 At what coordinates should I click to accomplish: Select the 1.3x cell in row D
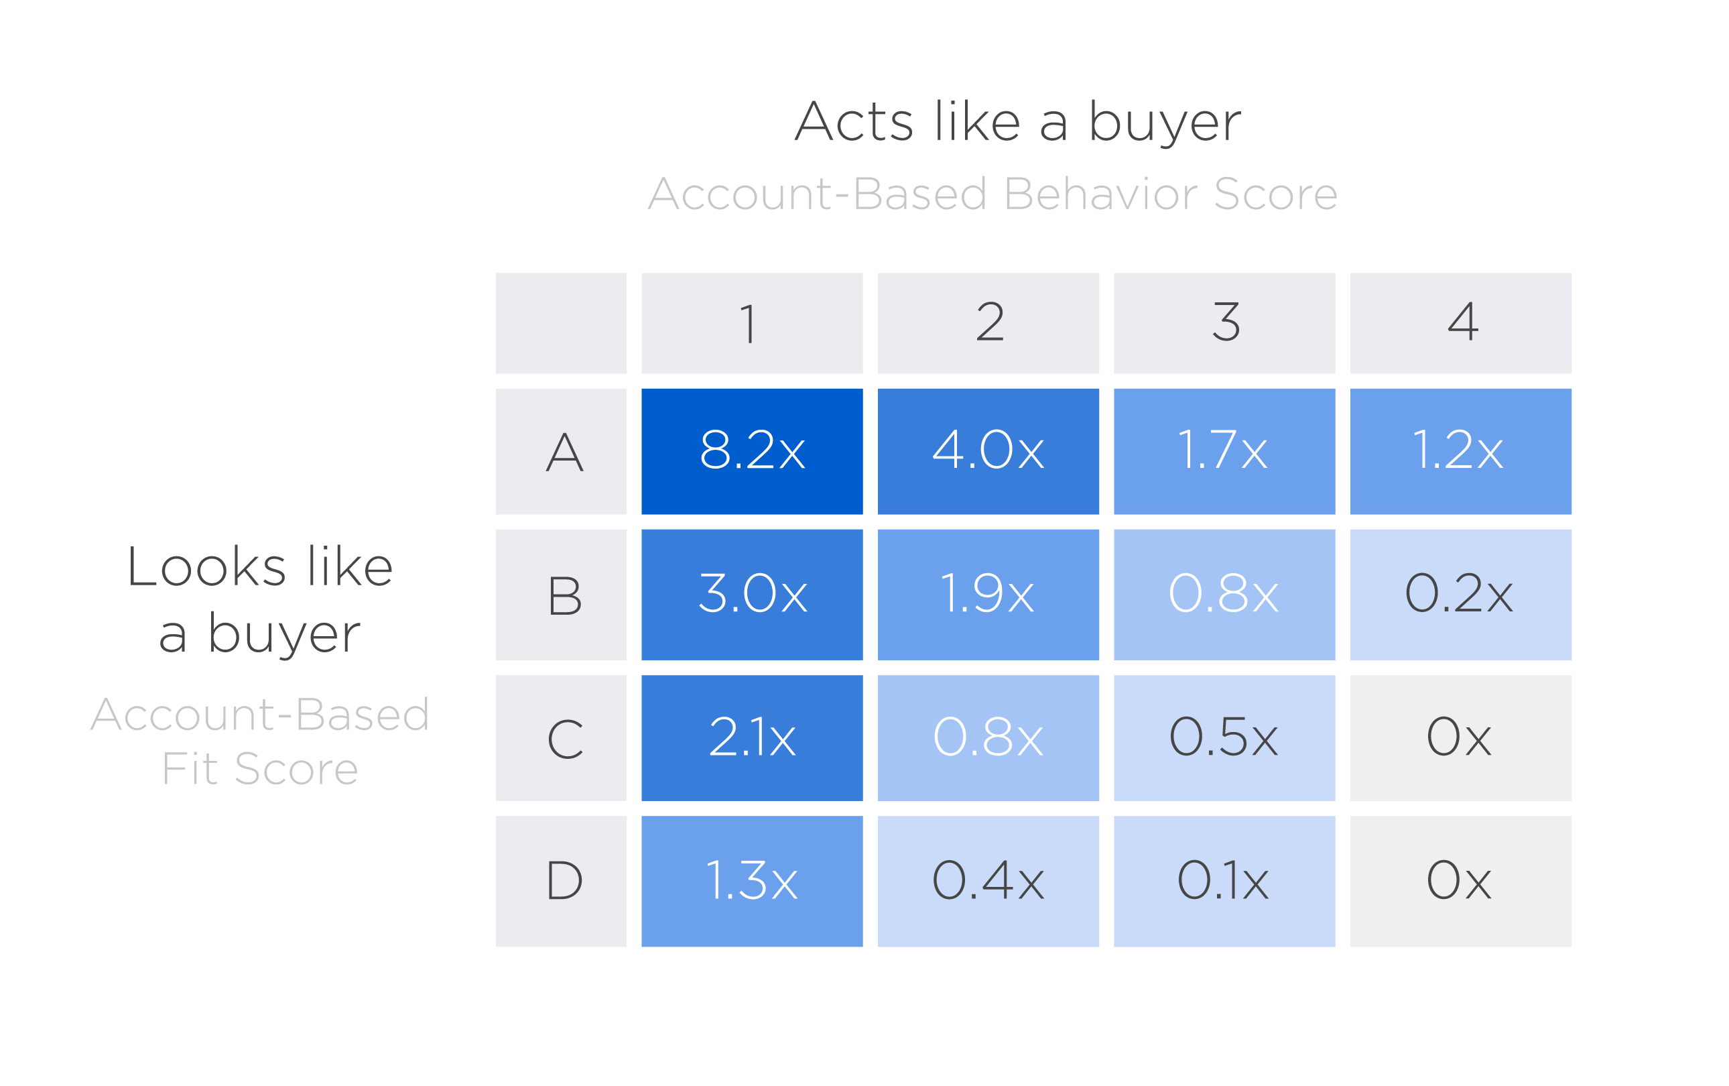coord(752,881)
